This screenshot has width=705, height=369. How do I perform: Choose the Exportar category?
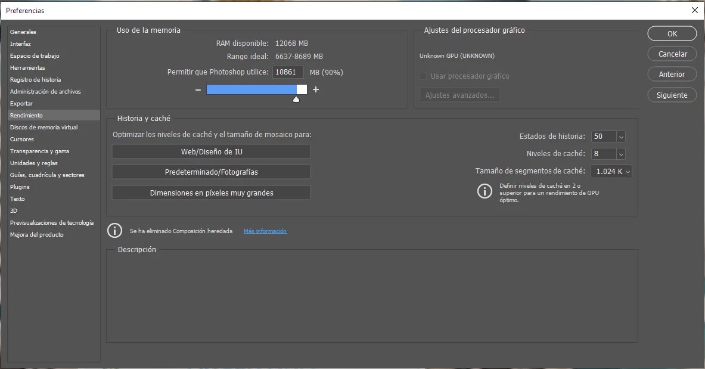pyautogui.click(x=21, y=104)
